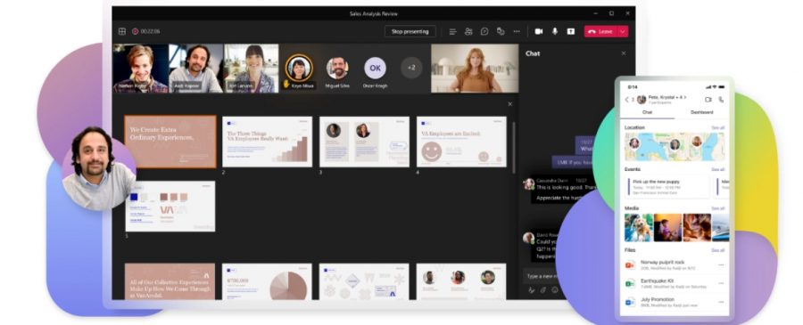The image size is (803, 325).
Task: Open slide 4 VA Employees are Excited
Action: pyautogui.click(x=461, y=142)
